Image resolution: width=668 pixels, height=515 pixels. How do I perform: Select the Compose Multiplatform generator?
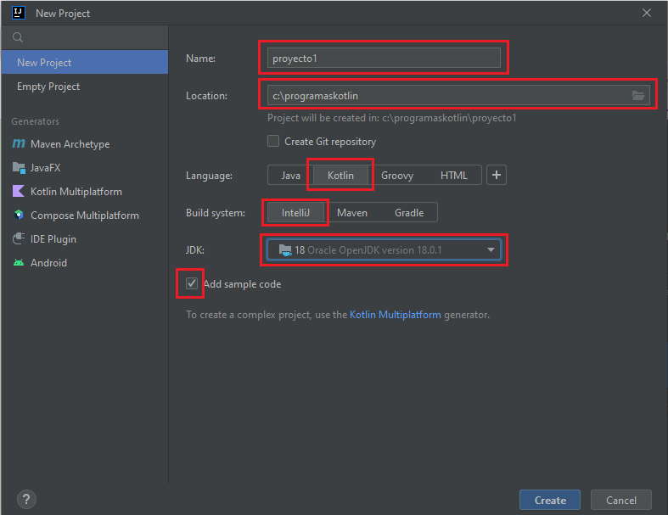pyautogui.click(x=84, y=216)
